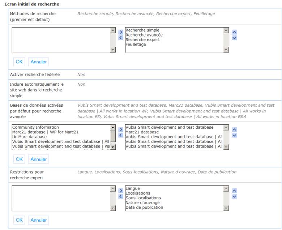282x230 pixels.
Task: Click scroll-up arrow of empty methods list
Action: pyautogui.click(x=113, y=30)
